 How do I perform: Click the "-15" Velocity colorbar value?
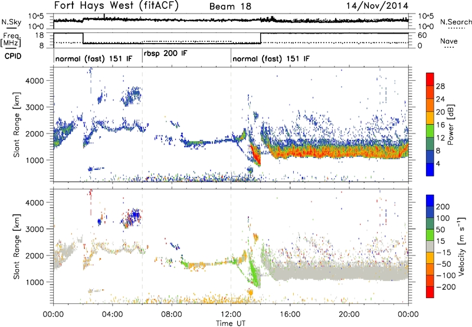444,252
